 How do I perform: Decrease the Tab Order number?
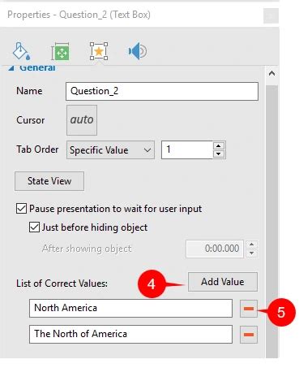219,154
